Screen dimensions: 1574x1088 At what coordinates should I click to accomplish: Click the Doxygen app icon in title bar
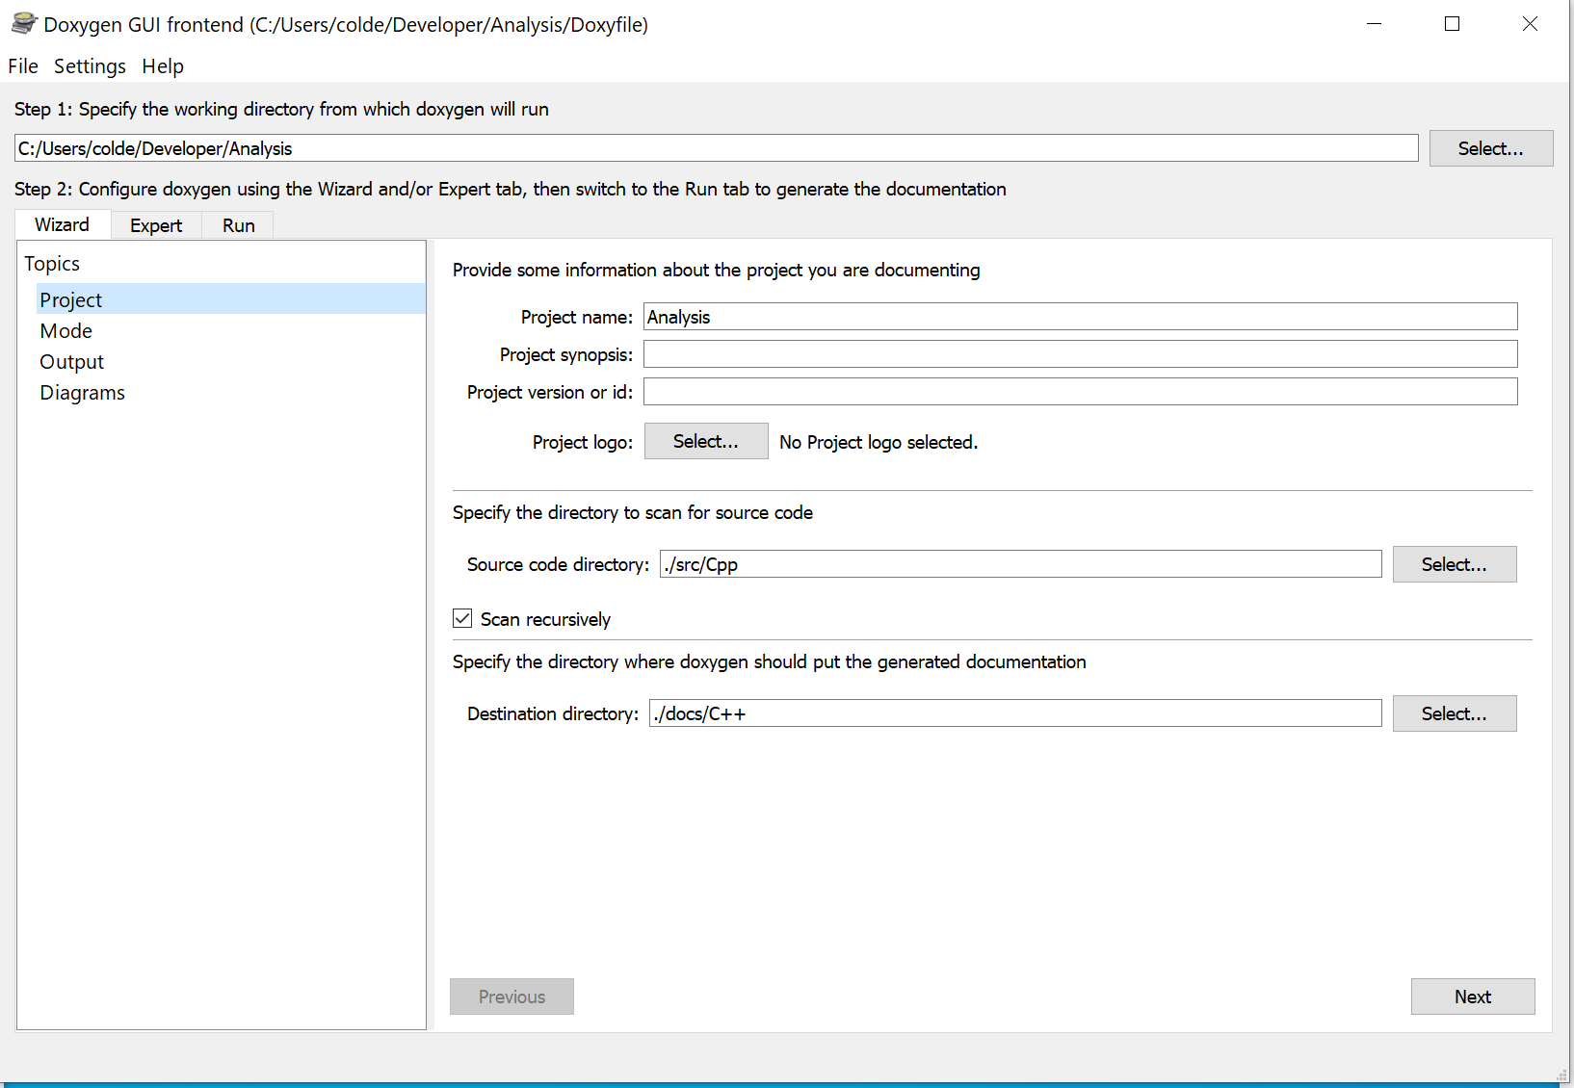[24, 24]
